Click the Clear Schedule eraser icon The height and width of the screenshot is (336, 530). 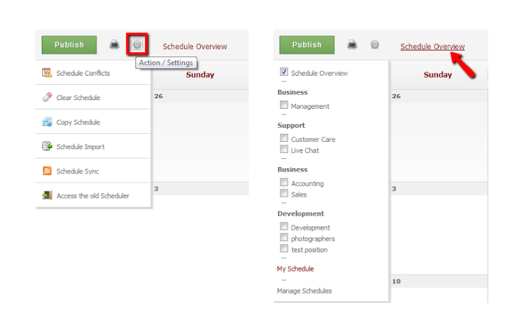pyautogui.click(x=47, y=97)
